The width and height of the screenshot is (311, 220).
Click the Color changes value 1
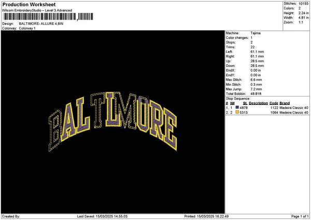[x=251, y=38]
